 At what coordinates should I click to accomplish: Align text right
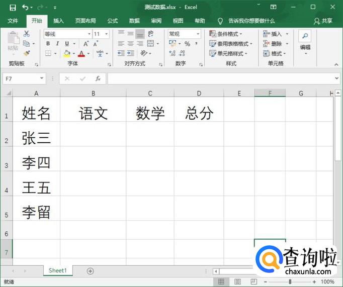140,44
